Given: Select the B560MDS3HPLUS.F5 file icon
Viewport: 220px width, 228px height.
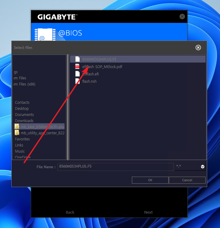Looking at the screenshot, I should click(77, 59).
